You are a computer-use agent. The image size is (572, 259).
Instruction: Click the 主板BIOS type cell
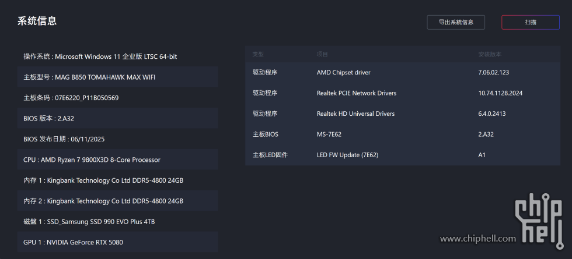(265, 134)
